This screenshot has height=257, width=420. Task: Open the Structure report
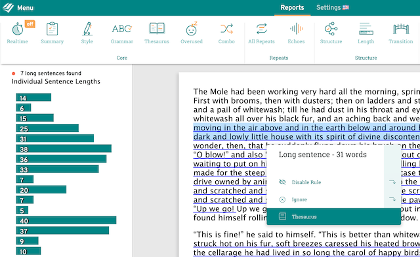click(x=331, y=33)
